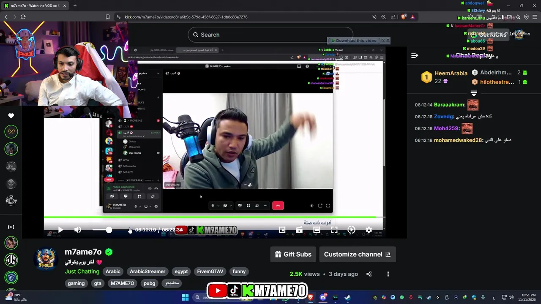Screen dimensions: 541x304
Task: Select the gta tag
Action: pos(98,283)
